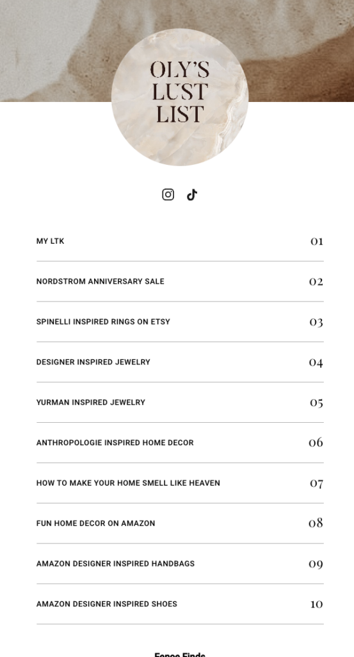Select Designer Inspired Jewelry entry
Screen dimensions: 354x657
[x=180, y=362]
